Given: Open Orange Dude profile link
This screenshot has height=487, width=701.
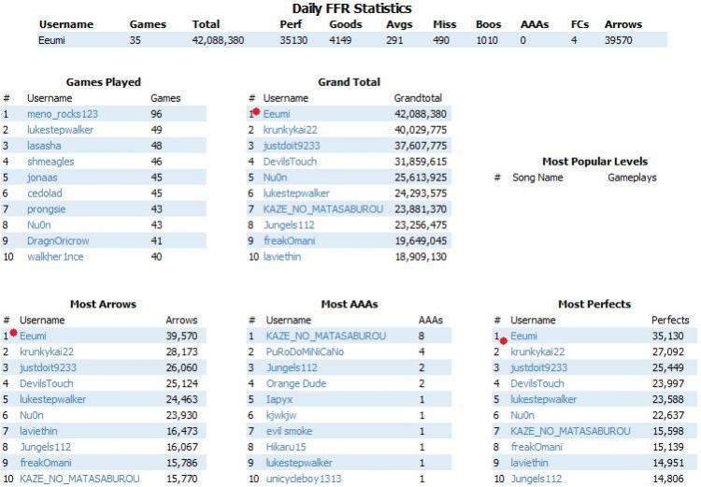Looking at the screenshot, I should [296, 383].
